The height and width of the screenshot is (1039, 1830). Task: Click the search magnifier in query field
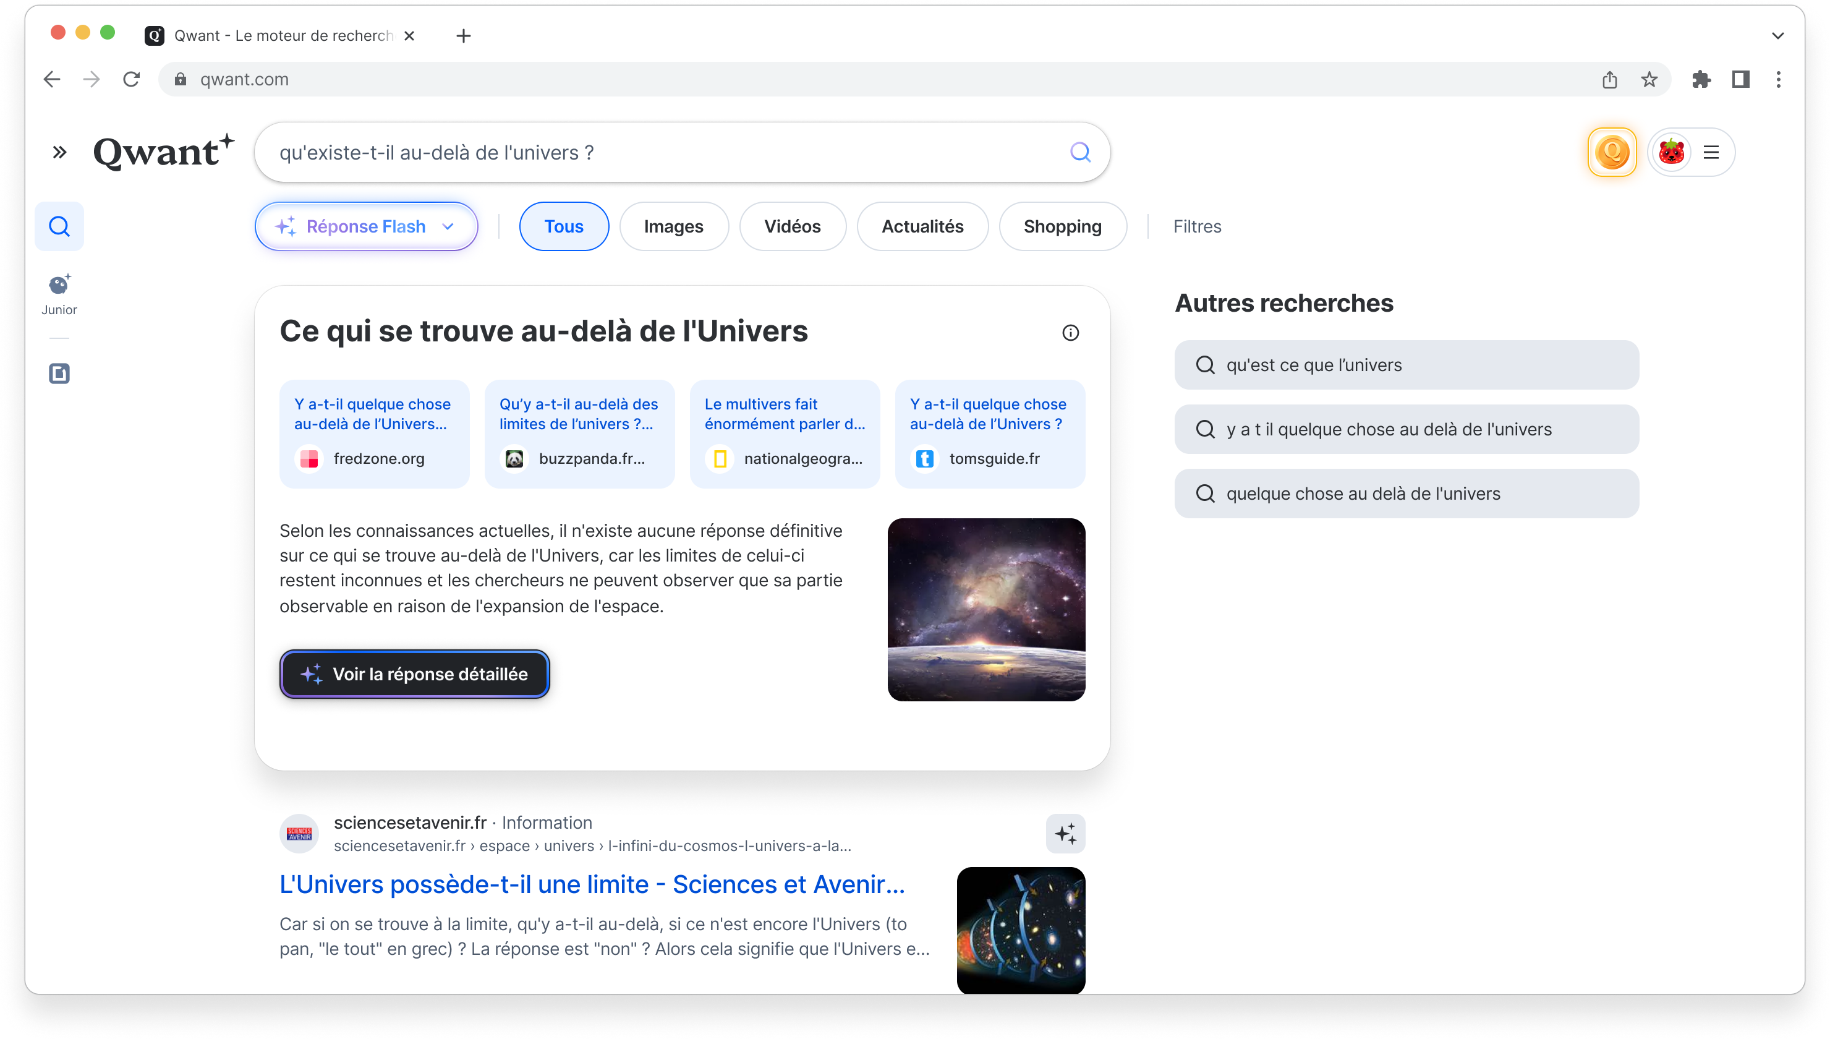[1079, 152]
